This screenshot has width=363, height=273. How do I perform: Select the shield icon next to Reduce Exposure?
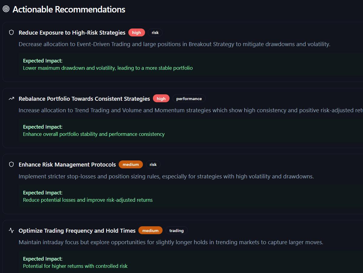coord(11,32)
